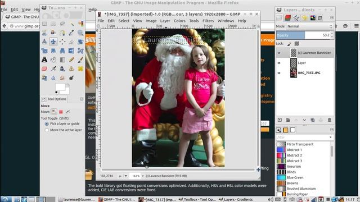
Task: Select the Zoom magnifier tool
Action: click(80, 33)
